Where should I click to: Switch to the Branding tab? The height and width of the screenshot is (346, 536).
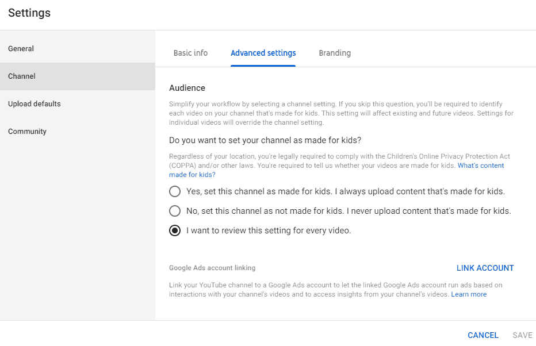(335, 53)
